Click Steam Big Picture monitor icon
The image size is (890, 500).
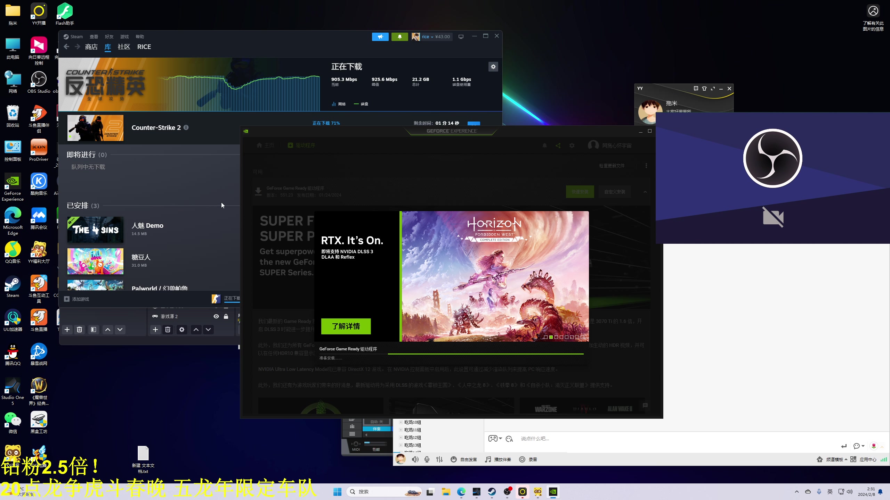(x=461, y=37)
